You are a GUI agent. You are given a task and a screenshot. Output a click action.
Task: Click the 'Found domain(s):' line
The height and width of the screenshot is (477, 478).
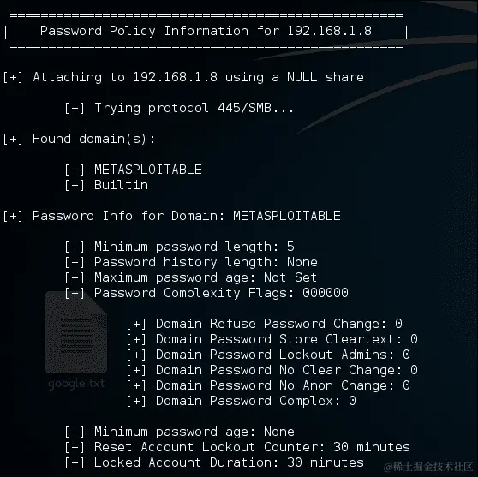pos(79,139)
